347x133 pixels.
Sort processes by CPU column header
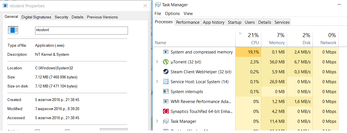(x=248, y=38)
